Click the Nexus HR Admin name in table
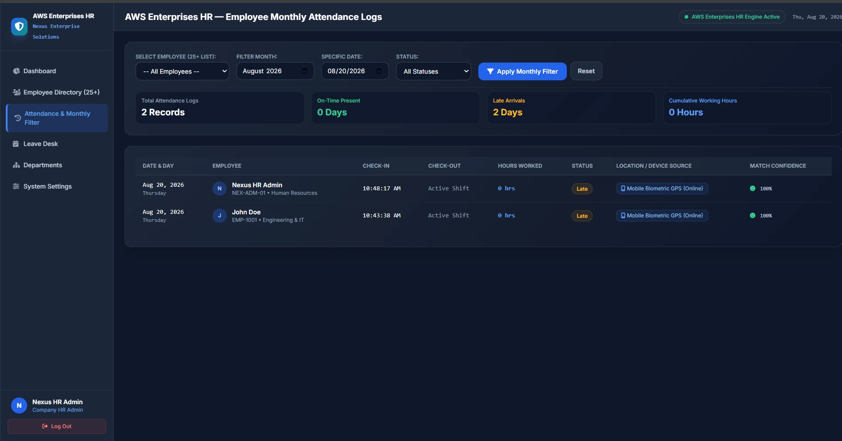The width and height of the screenshot is (842, 441). pos(257,185)
